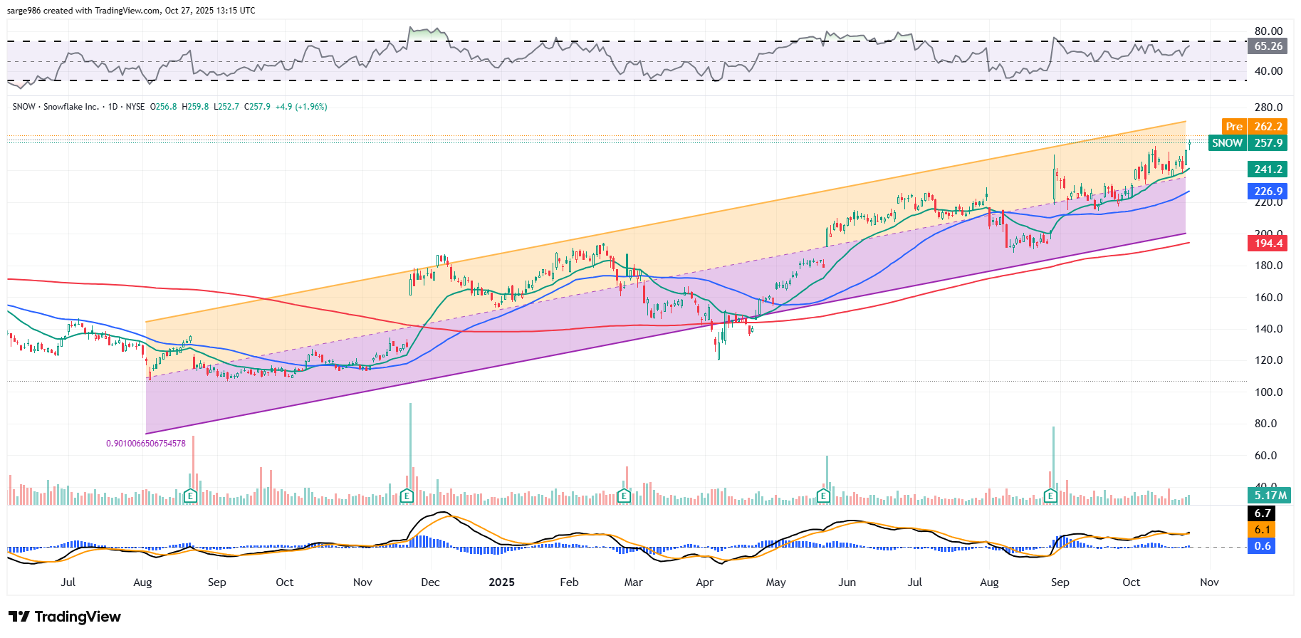The width and height of the screenshot is (1301, 638).
Task: Click the blue 226.9 moving average label
Action: tap(1268, 192)
